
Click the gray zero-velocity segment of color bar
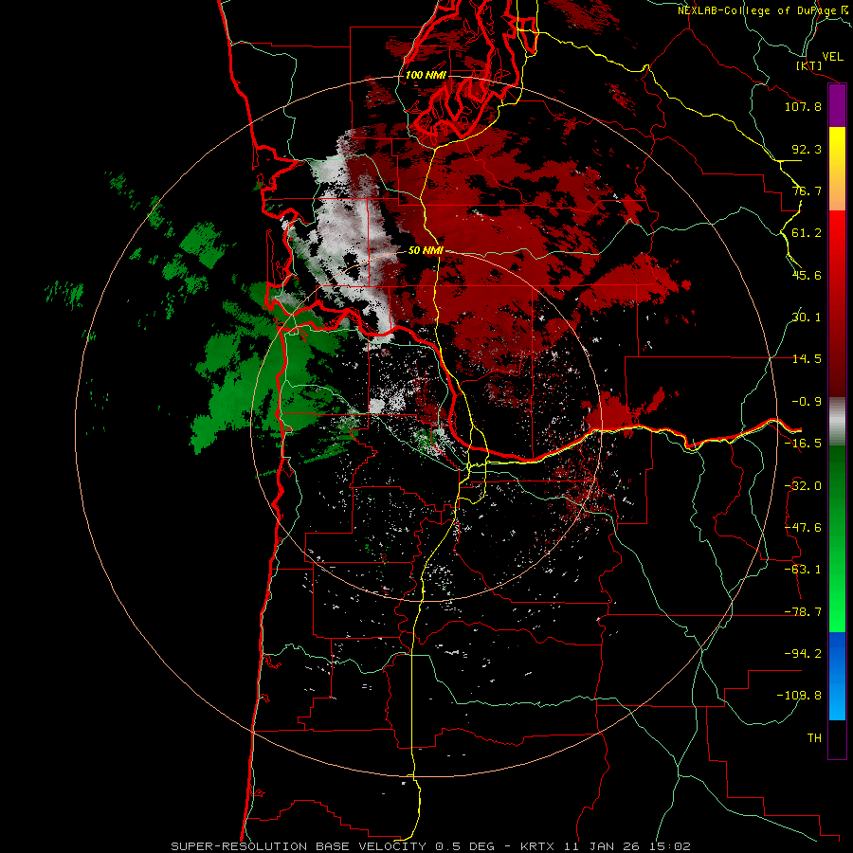click(837, 422)
